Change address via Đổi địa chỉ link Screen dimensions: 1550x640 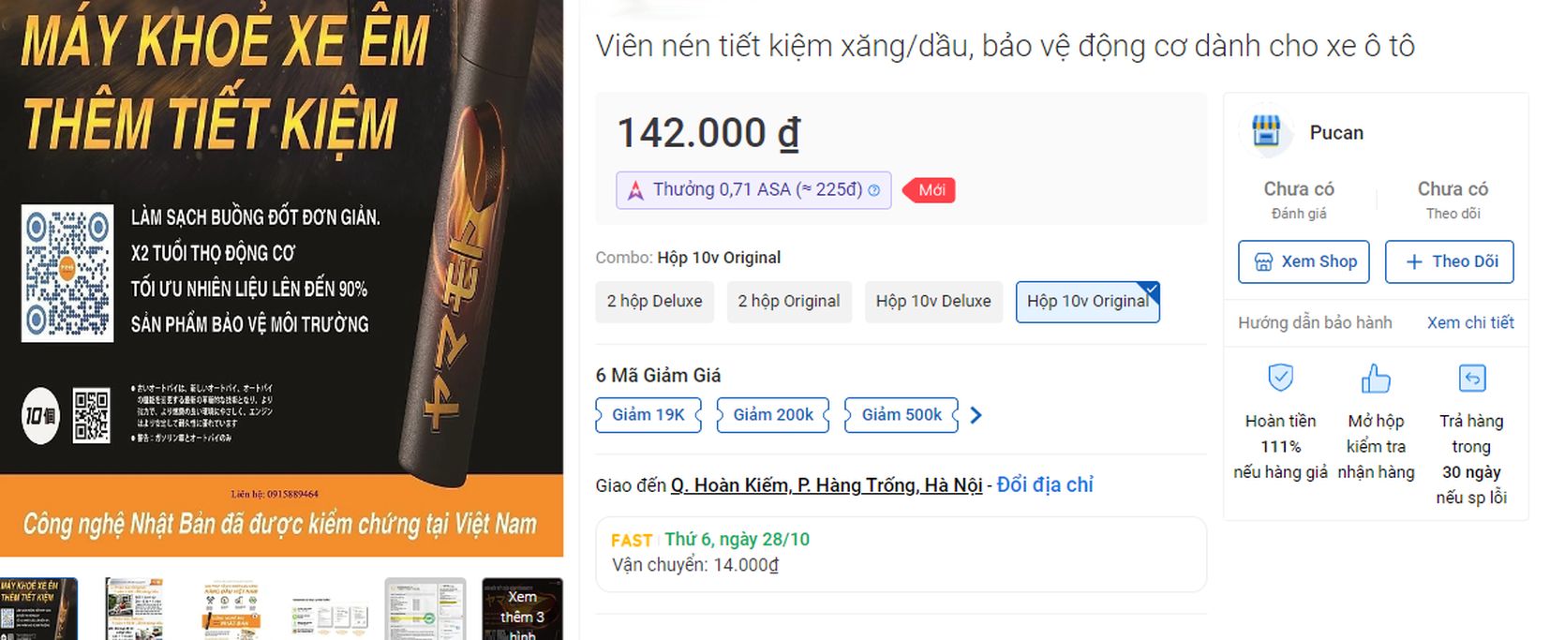pyautogui.click(x=1045, y=484)
